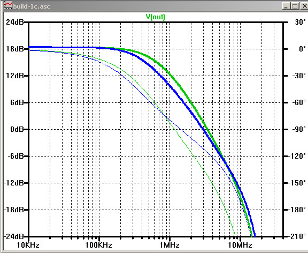This screenshot has width=308, height=253.
Task: Click the -30° phase axis label
Action: point(299,76)
